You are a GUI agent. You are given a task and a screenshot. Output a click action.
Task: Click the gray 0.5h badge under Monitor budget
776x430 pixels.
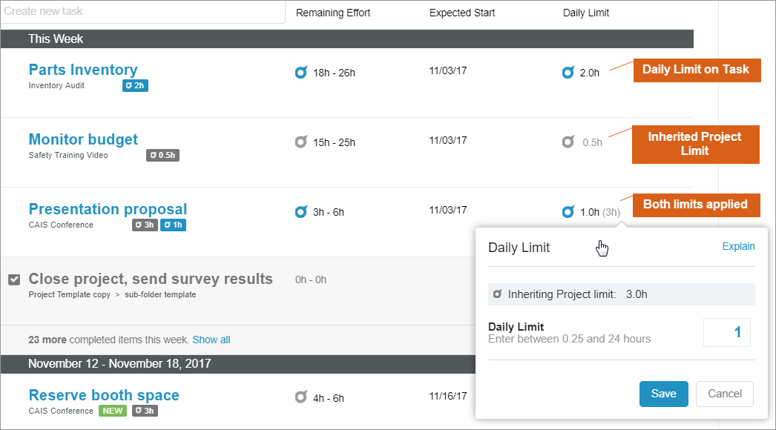162,156
